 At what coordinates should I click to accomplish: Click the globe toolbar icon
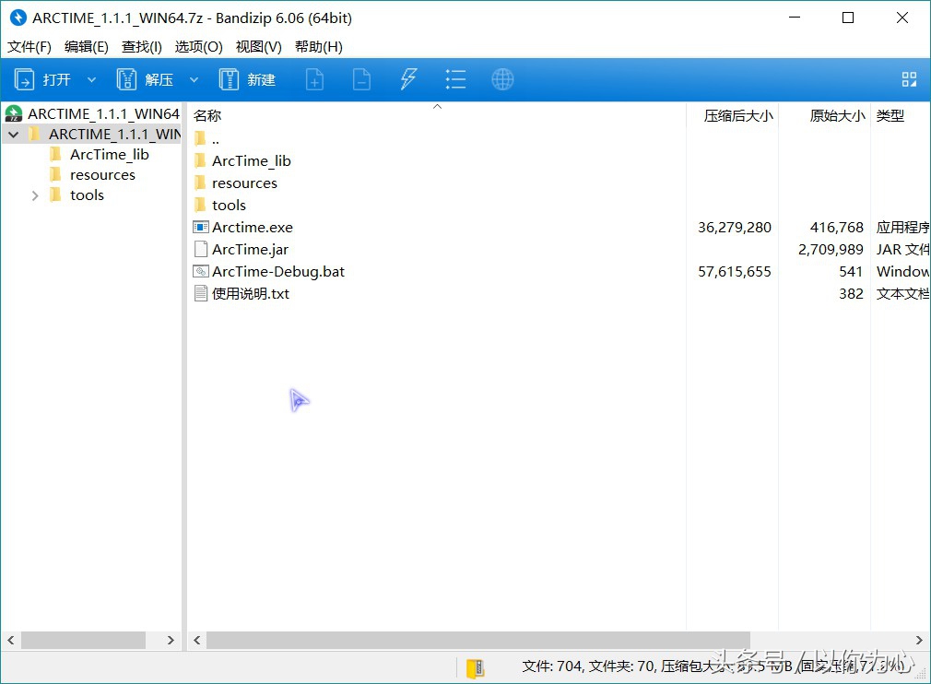pyautogui.click(x=502, y=79)
